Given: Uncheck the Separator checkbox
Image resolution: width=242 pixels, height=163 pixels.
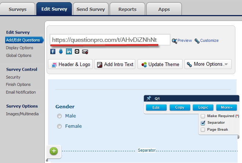Looking at the screenshot, I should [x=203, y=123].
